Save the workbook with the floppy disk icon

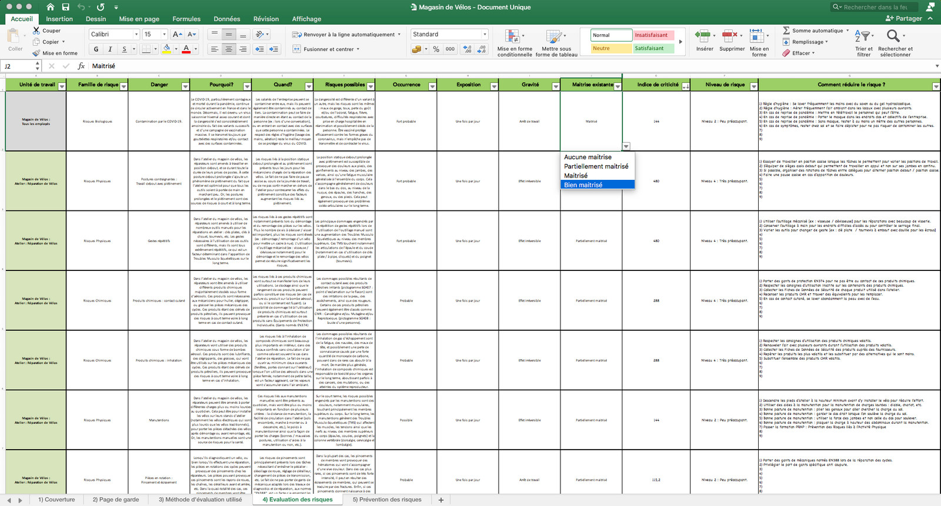coord(66,7)
